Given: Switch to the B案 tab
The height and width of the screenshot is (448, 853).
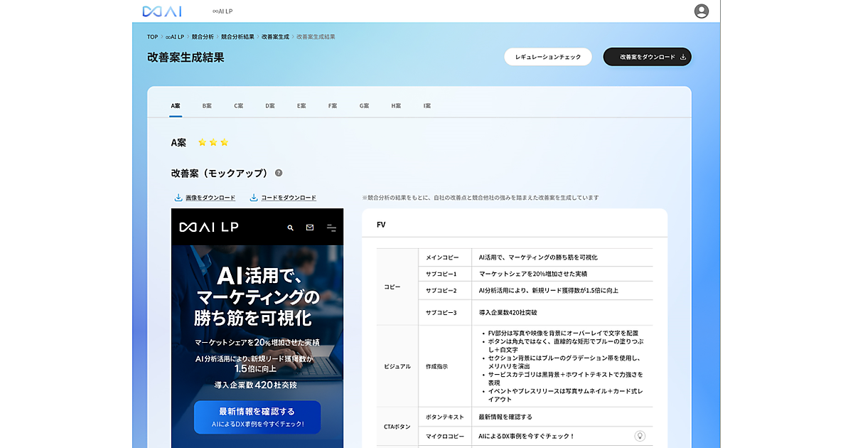Looking at the screenshot, I should coord(207,106).
